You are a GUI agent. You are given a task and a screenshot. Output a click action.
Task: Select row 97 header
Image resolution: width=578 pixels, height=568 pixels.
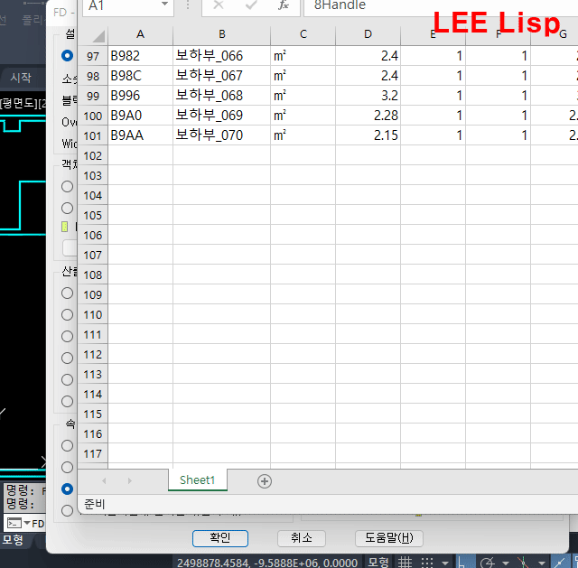[93, 56]
